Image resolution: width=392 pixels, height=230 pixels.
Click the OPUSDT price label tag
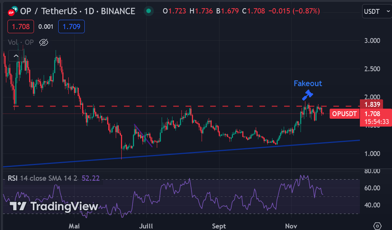pyautogui.click(x=345, y=114)
